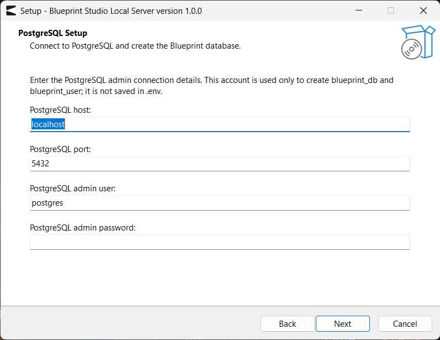Click the installer box-and-disc icon

point(418,42)
